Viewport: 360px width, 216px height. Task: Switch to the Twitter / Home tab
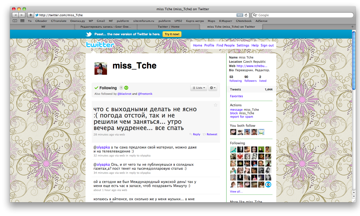(x=168, y=27)
